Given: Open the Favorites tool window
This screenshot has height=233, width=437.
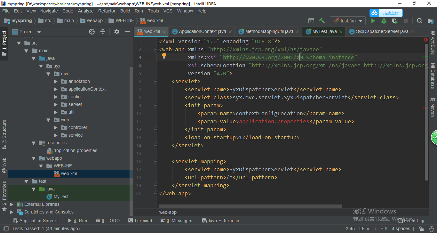Looking at the screenshot, I should pos(4,196).
